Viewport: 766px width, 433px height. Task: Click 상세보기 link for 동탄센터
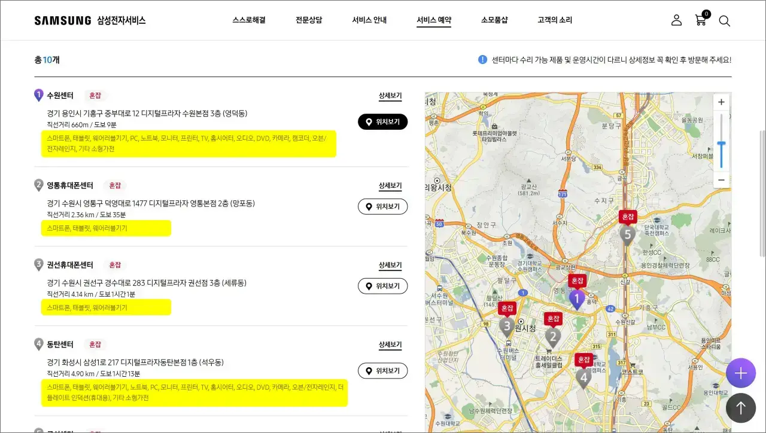point(390,345)
